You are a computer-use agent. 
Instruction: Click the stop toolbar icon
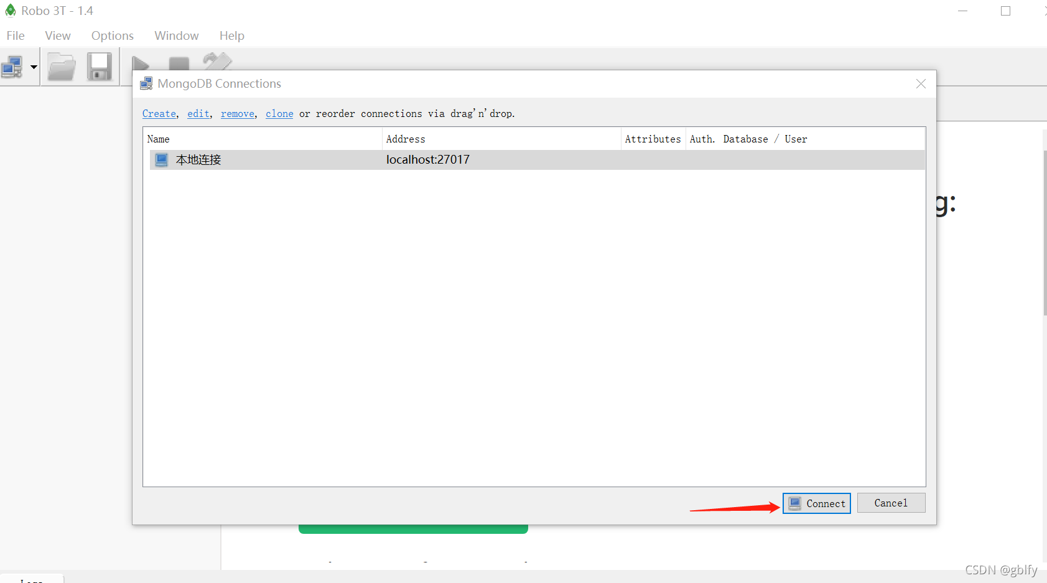click(x=179, y=63)
